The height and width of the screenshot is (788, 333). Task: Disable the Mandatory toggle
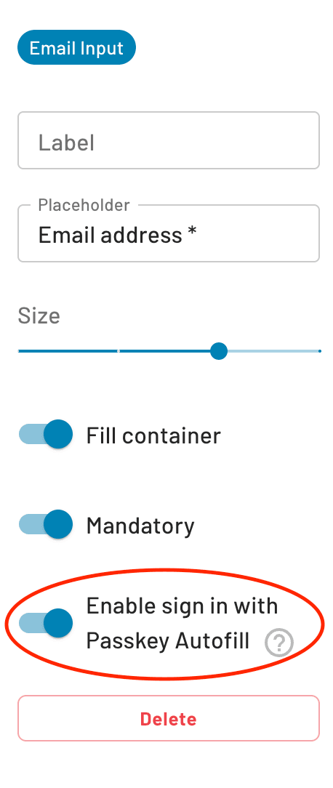[46, 525]
